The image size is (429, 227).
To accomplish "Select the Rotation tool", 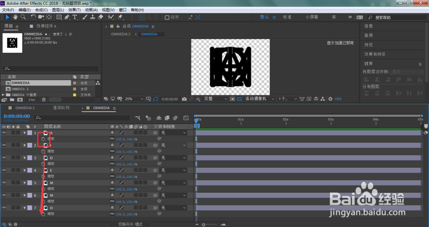I will click(x=33, y=17).
